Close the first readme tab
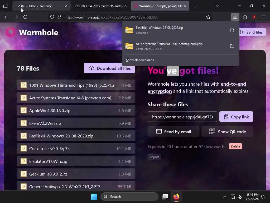Screen dimensions: 270x203 click(66, 6)
